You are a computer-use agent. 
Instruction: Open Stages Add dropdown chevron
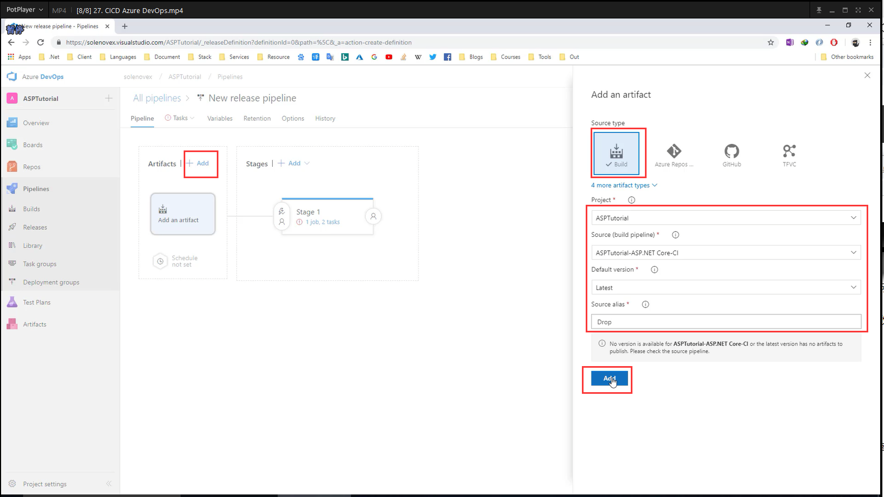(307, 163)
